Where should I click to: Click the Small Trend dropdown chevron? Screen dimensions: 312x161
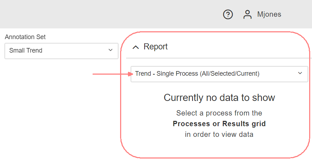click(x=110, y=50)
